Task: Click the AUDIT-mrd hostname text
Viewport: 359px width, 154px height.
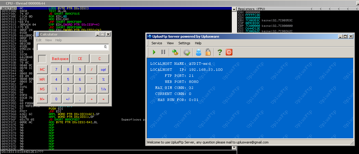Action: pos(200,64)
